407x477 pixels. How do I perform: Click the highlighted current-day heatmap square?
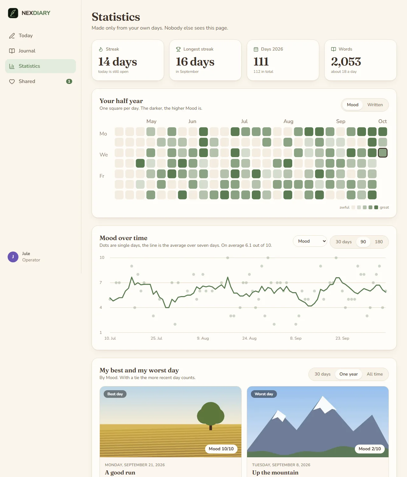(x=383, y=153)
